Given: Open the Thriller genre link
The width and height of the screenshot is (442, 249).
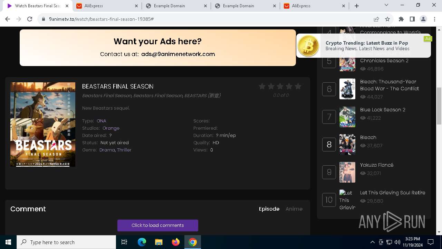Looking at the screenshot, I should pos(124,150).
